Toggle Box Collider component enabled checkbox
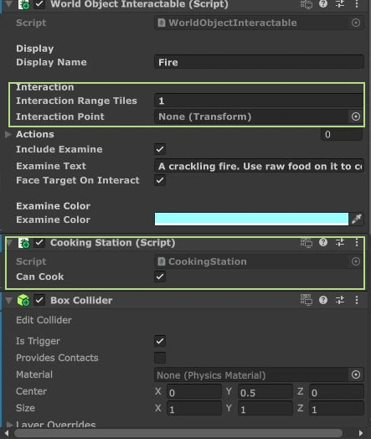This screenshot has width=371, height=439. pyautogui.click(x=39, y=301)
